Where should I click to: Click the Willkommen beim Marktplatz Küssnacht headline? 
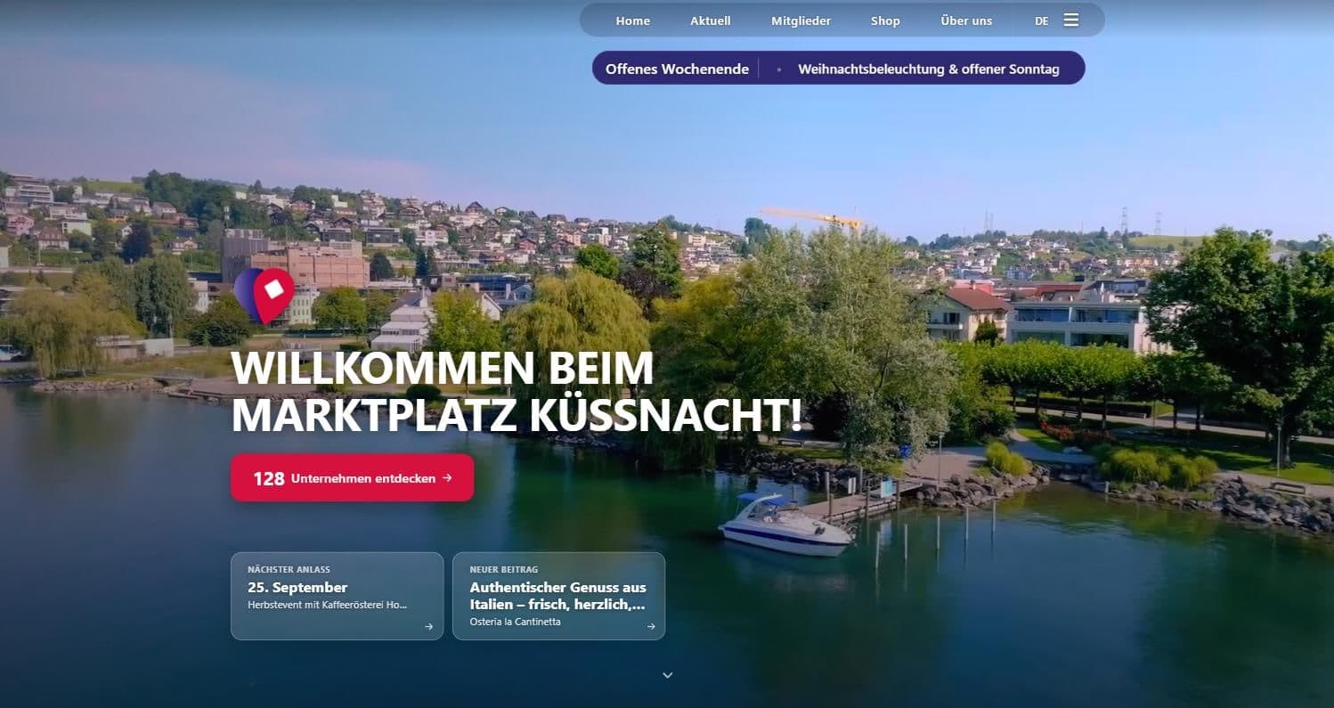pos(517,392)
